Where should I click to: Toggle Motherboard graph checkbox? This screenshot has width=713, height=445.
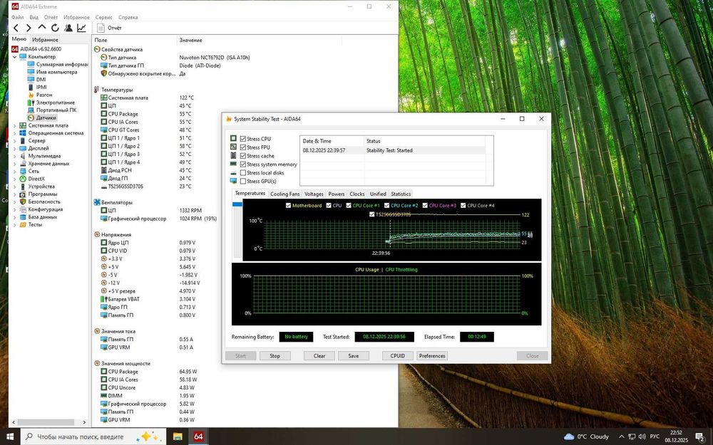tap(288, 206)
